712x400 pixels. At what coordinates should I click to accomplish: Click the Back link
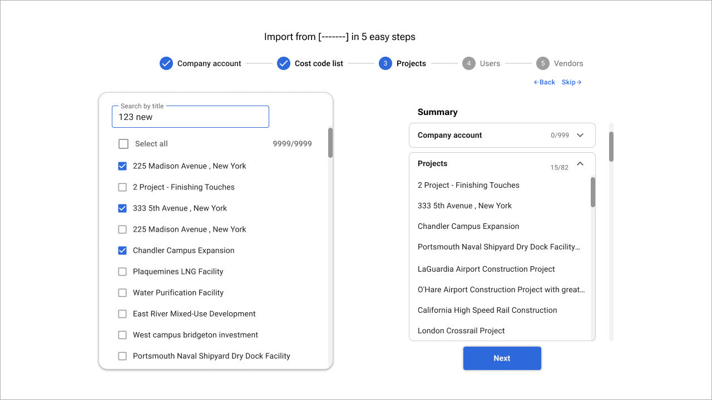click(545, 82)
